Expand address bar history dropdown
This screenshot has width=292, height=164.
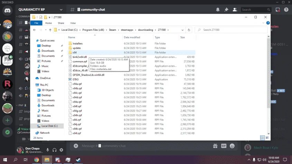tap(182, 30)
